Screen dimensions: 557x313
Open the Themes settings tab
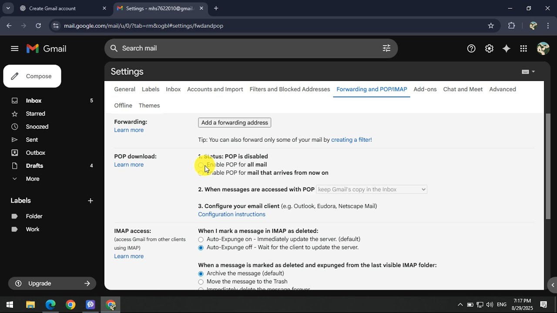click(149, 106)
